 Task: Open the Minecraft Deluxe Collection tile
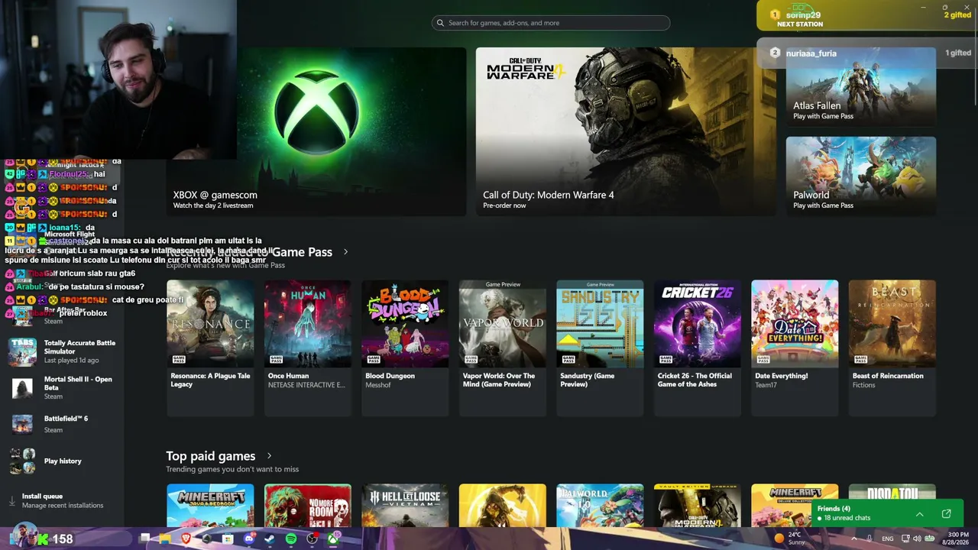[x=795, y=505]
